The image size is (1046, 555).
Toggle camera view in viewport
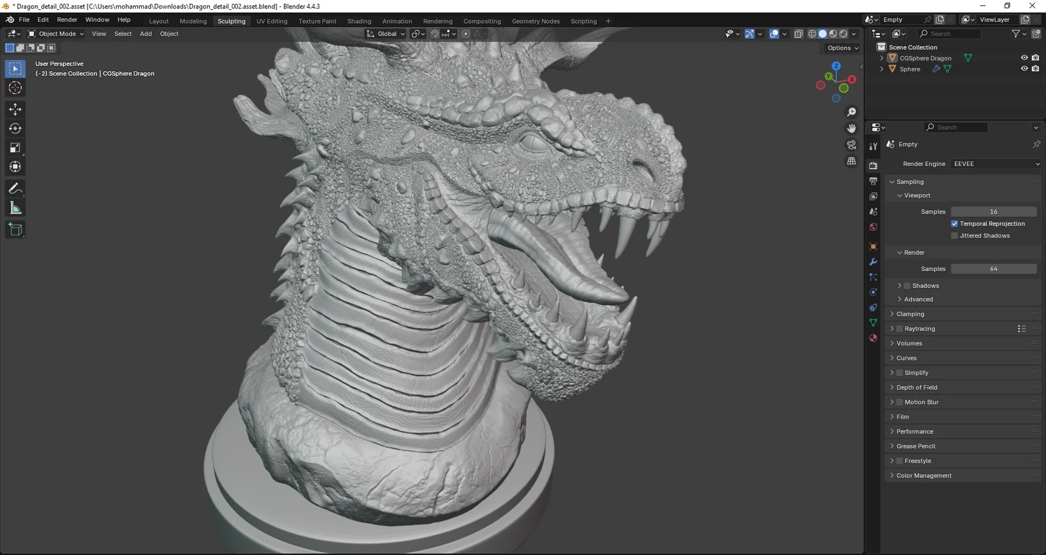(851, 145)
